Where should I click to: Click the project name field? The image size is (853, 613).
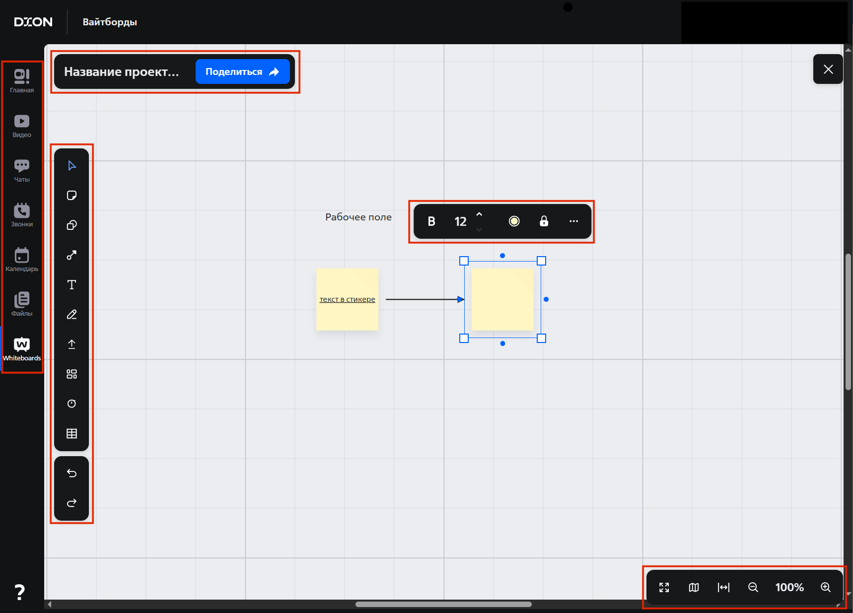pyautogui.click(x=122, y=72)
